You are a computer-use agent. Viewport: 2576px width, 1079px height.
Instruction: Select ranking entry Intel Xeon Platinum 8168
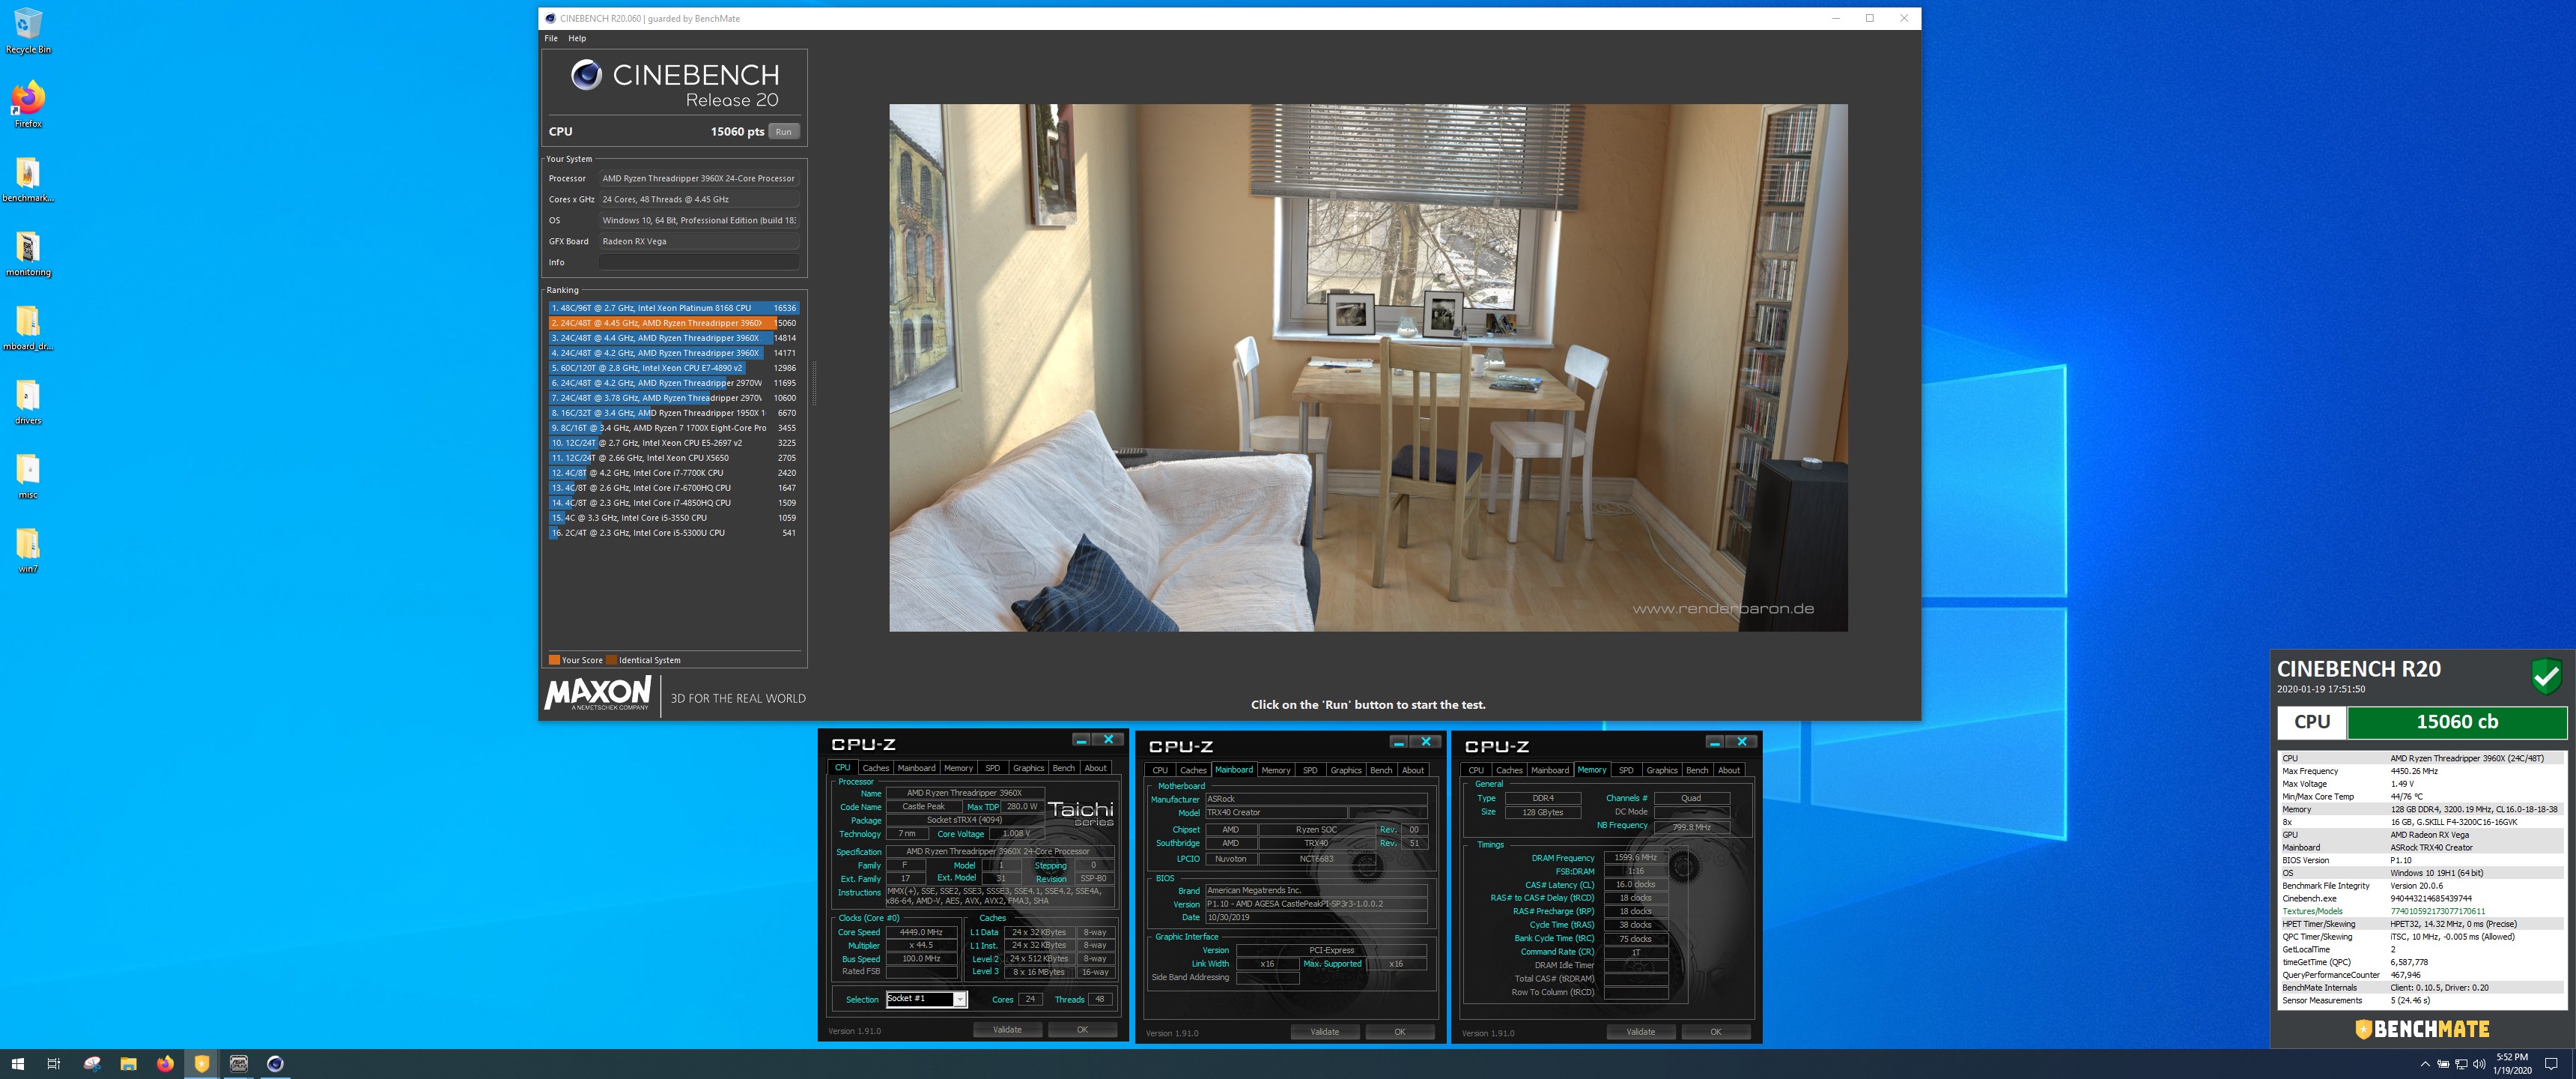(673, 308)
